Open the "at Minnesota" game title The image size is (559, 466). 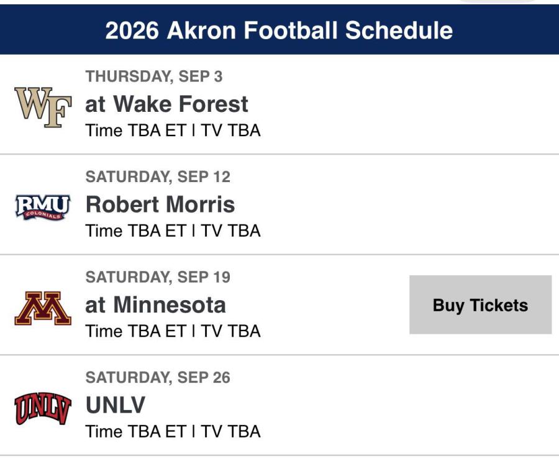click(155, 305)
